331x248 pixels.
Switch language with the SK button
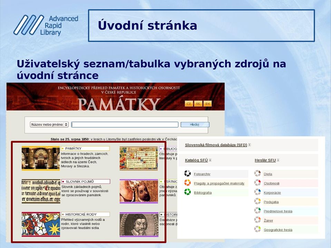click(198, 103)
